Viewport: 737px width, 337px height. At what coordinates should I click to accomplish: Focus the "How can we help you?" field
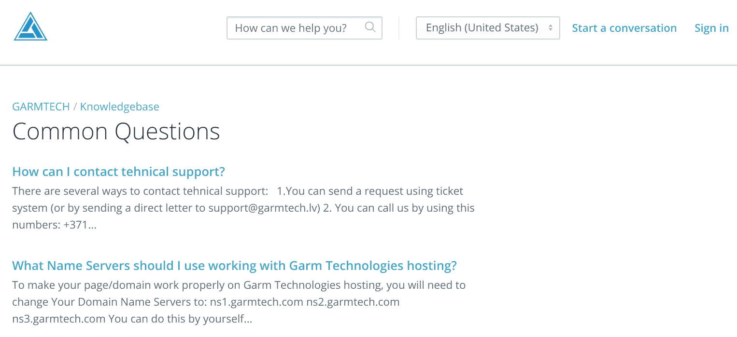click(304, 28)
